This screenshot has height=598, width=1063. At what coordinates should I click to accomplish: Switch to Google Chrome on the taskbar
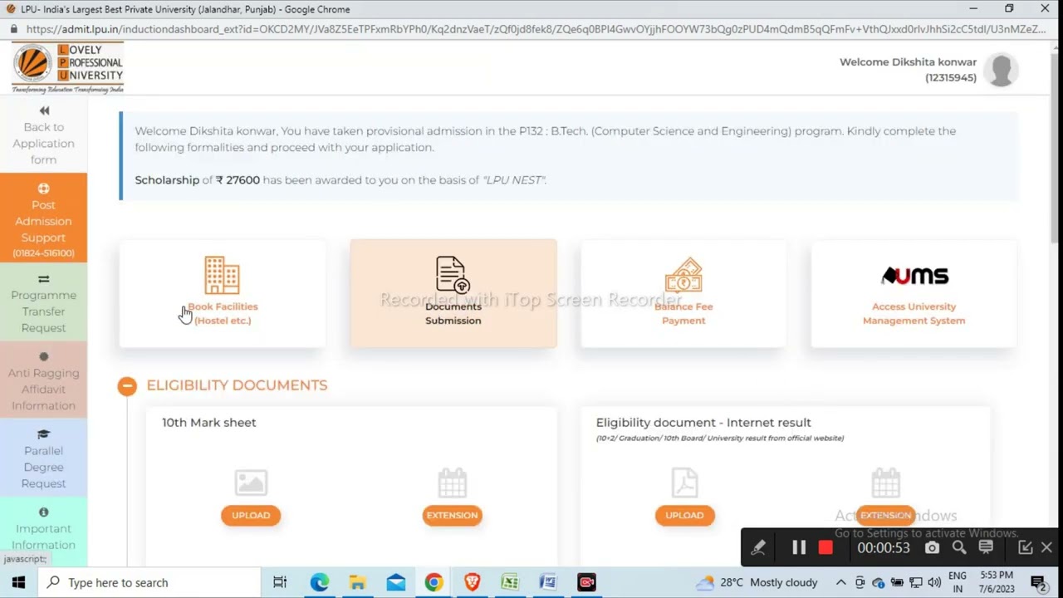coord(434,582)
